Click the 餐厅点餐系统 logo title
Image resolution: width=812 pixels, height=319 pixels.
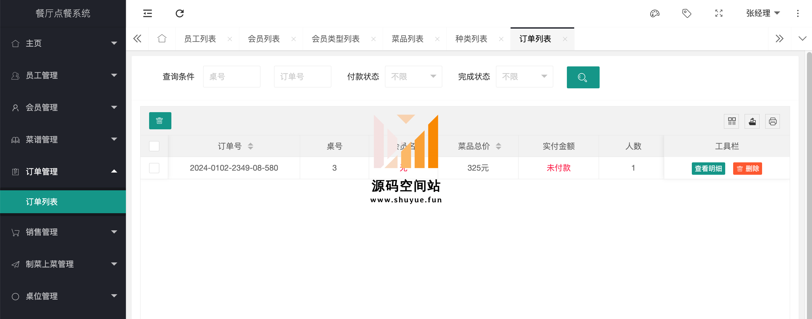[63, 13]
